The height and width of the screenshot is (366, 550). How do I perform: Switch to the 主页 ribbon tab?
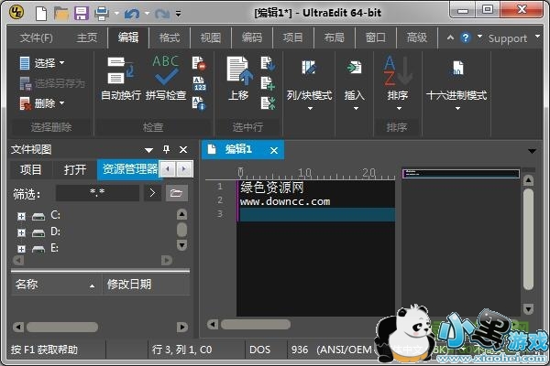87,38
